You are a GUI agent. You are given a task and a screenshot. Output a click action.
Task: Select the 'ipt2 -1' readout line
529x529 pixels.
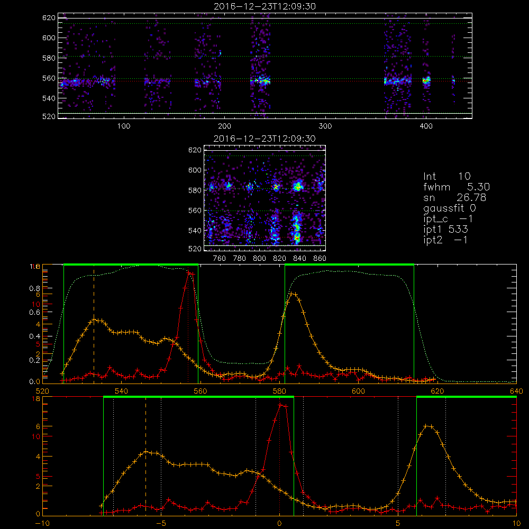[x=445, y=240]
